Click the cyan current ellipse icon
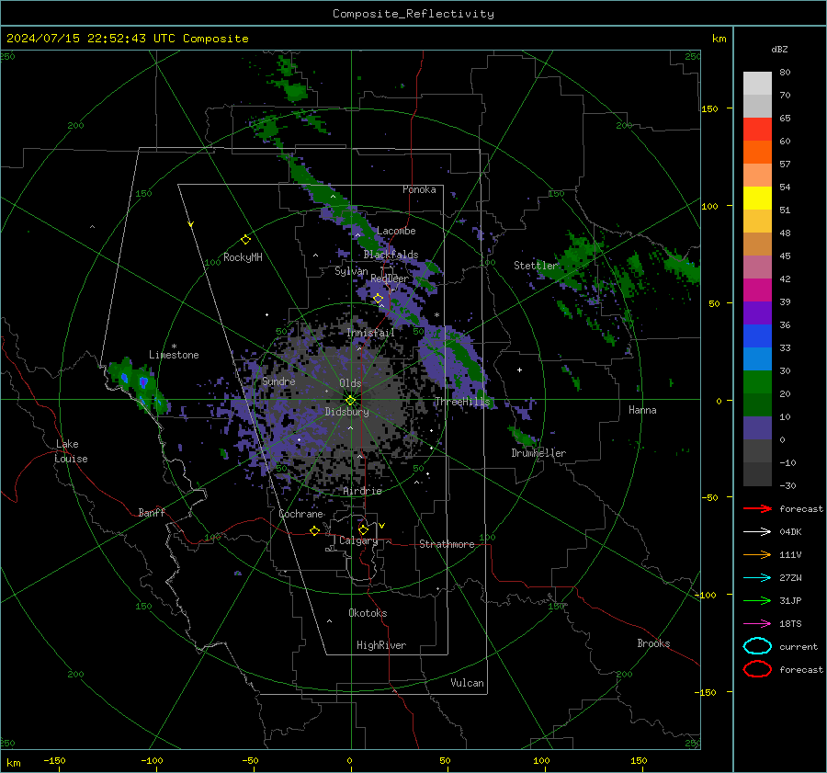 (x=757, y=646)
